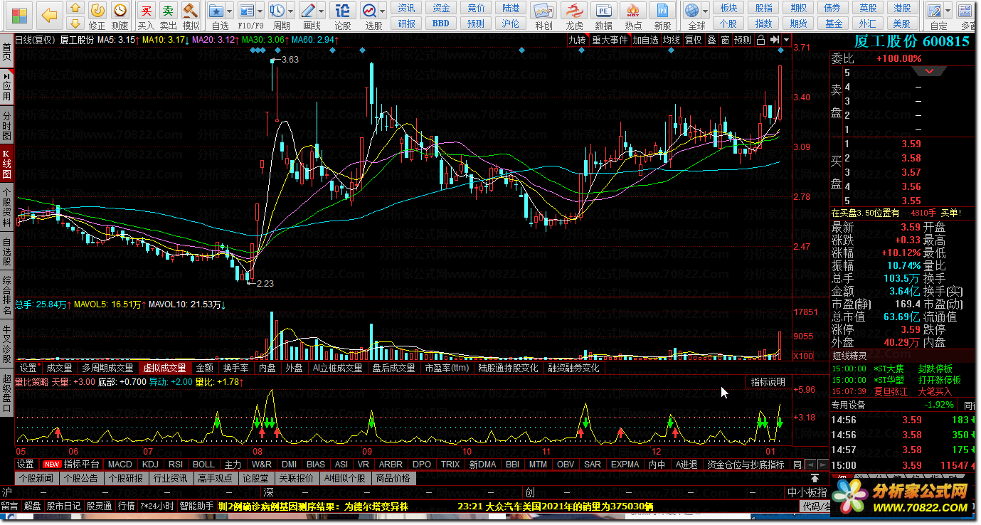Expand the 画线 dropdown arrow
Image resolution: width=981 pixels, height=525 pixels.
point(322,11)
